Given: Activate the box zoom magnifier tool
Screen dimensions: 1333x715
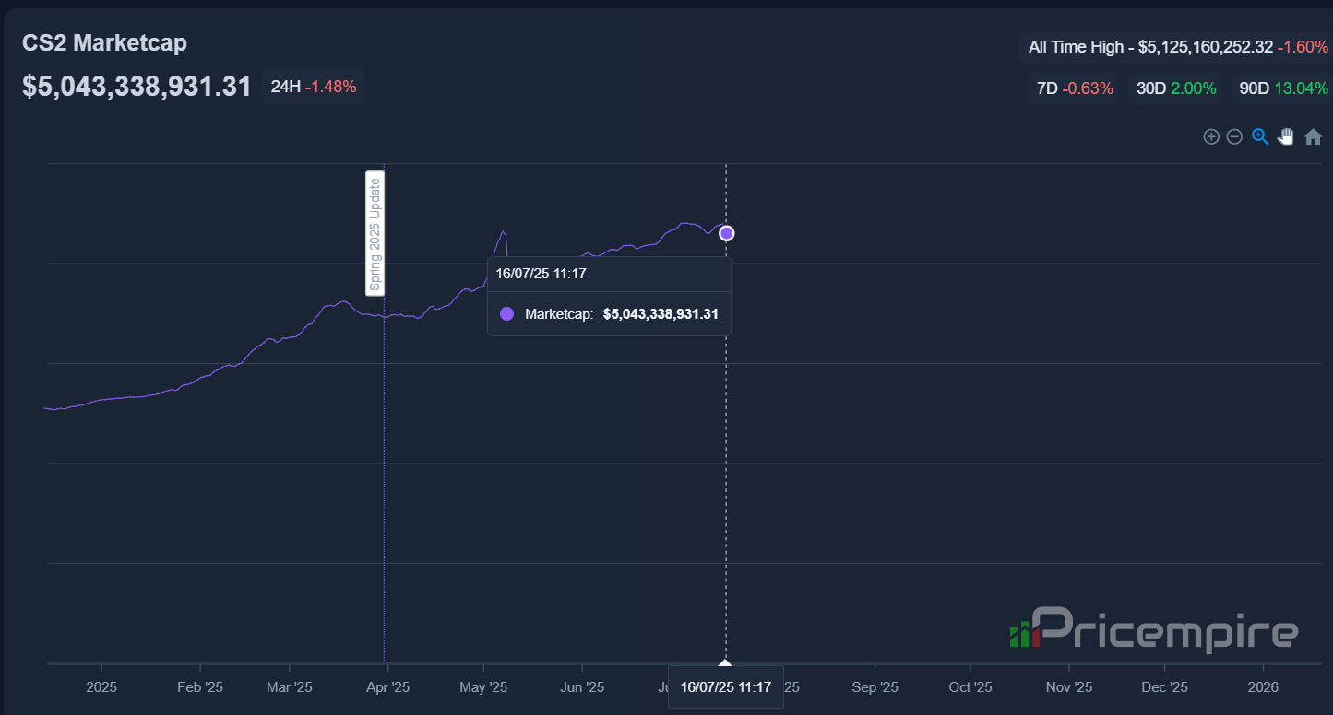Looking at the screenshot, I should [x=1260, y=135].
